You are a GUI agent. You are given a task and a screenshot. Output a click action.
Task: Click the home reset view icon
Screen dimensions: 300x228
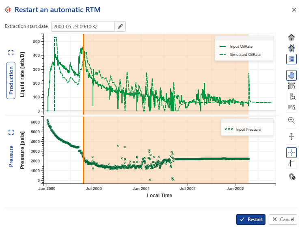point(291,38)
